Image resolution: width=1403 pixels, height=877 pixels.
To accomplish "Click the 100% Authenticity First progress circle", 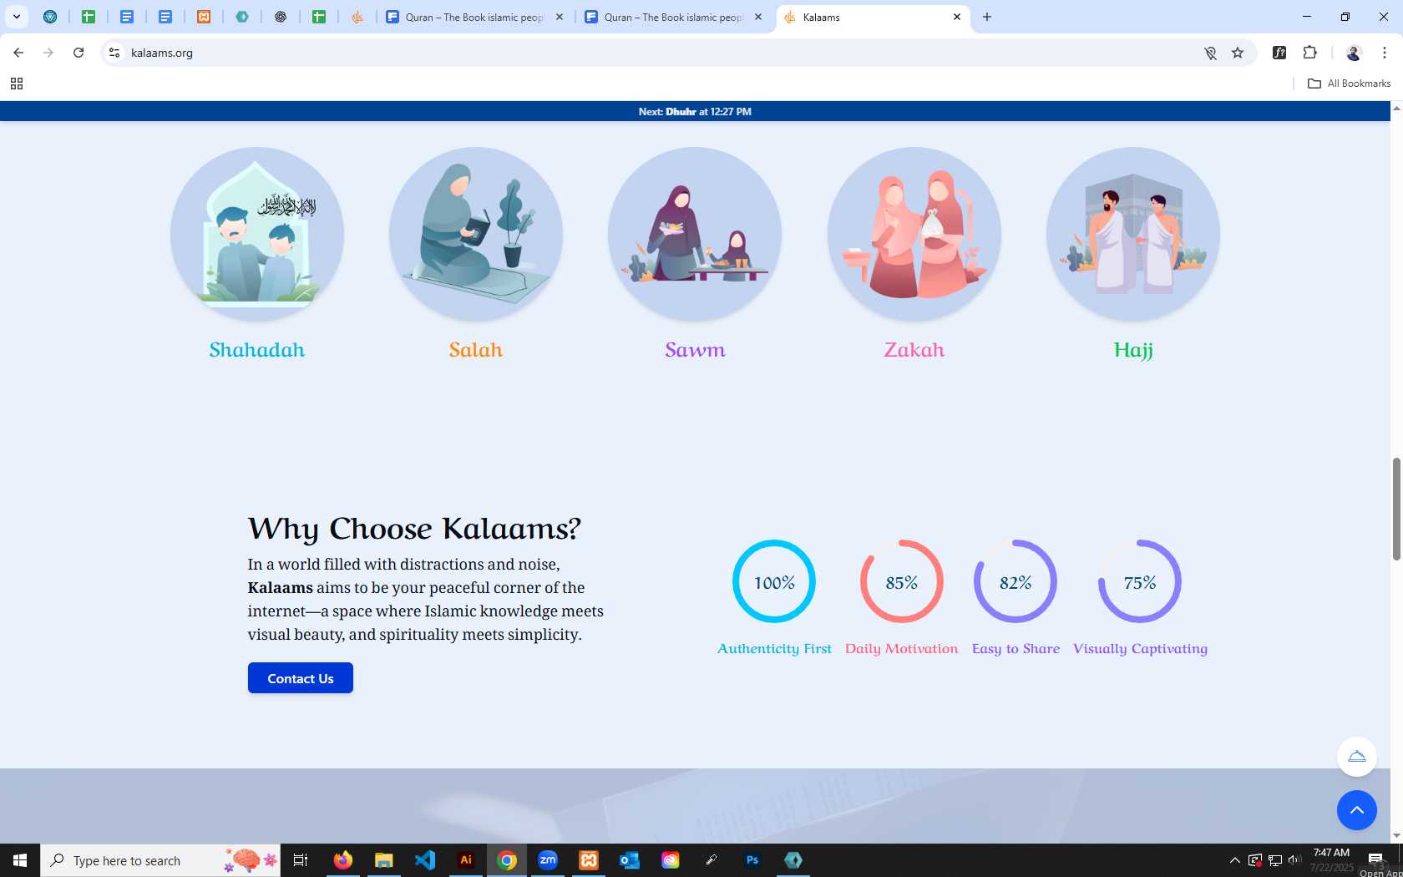I will (x=774, y=581).
